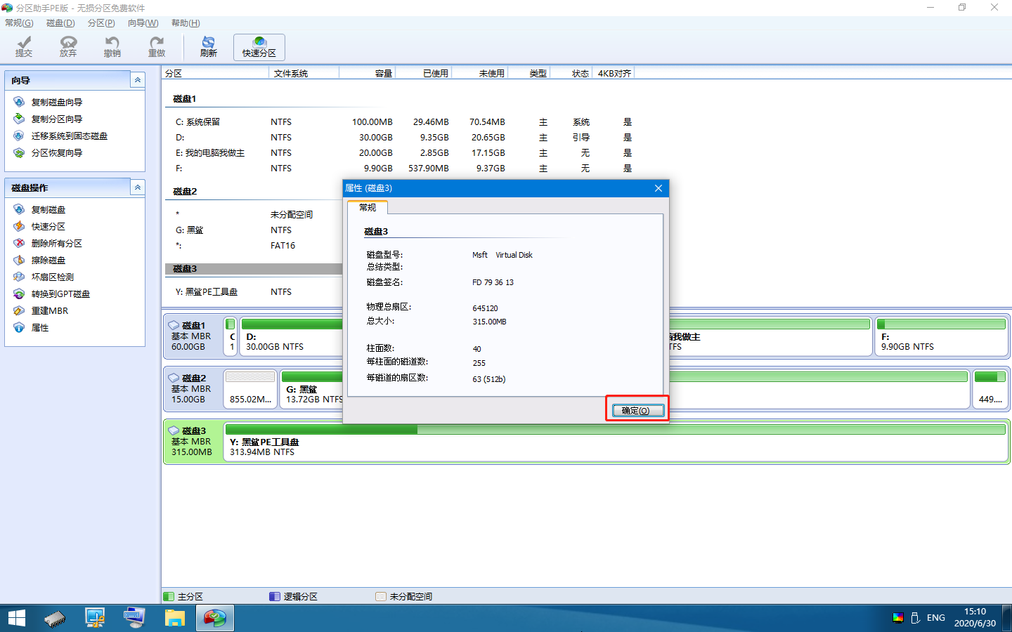Choose 删除所有分区 operation
Viewport: 1012px width, 632px height.
(x=57, y=243)
